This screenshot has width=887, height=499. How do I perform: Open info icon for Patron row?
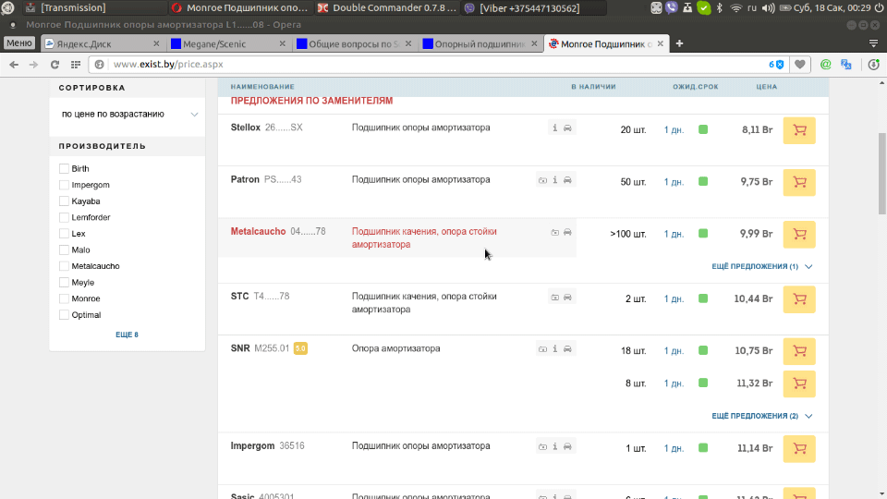(x=555, y=180)
